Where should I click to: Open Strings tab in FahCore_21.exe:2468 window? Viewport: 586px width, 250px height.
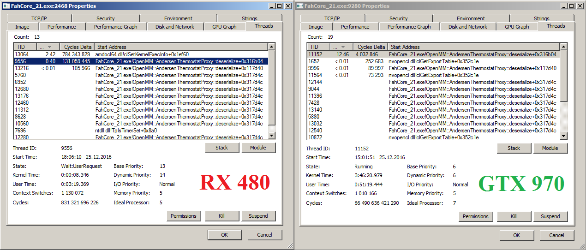249,18
